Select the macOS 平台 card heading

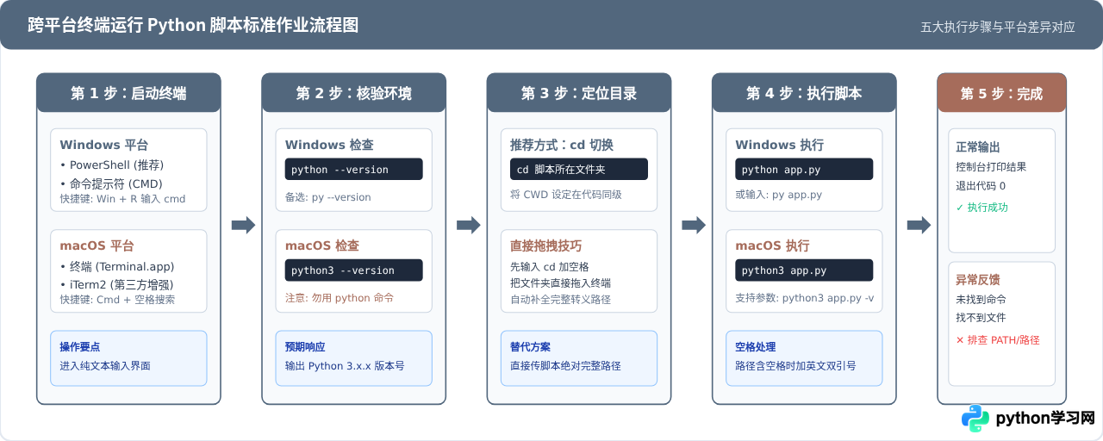pyautogui.click(x=97, y=245)
